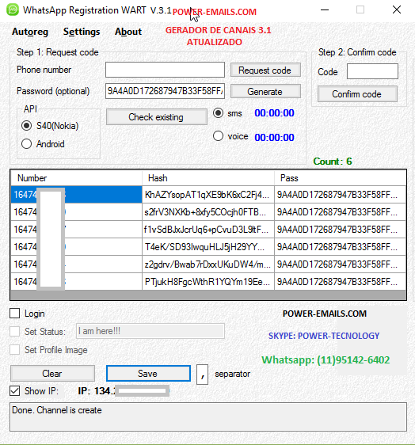
Task: Click the 'Done. Channel is create' log box
Action: (208, 417)
